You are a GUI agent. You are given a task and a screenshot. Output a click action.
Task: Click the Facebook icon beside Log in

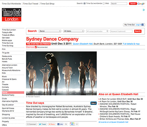(143, 25)
